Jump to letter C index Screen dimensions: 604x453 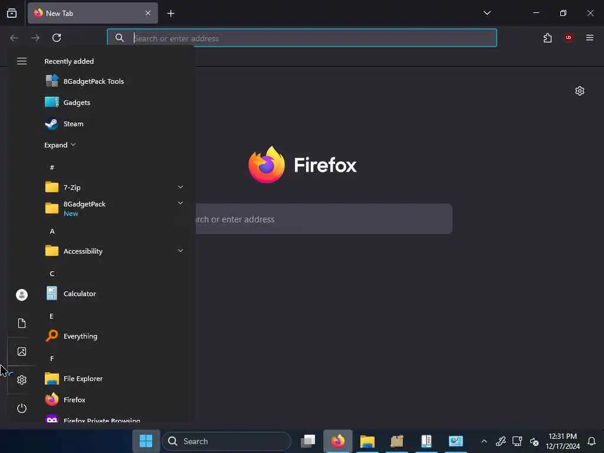tap(52, 274)
